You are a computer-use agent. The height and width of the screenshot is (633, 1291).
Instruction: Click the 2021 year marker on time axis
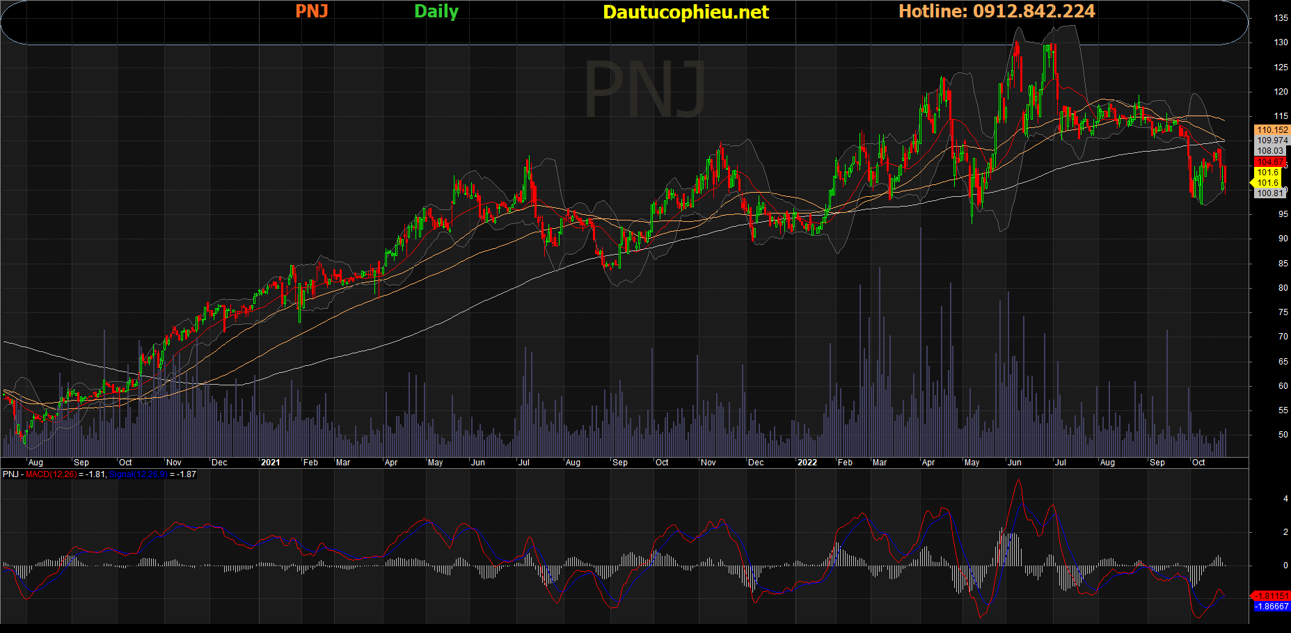(x=270, y=463)
